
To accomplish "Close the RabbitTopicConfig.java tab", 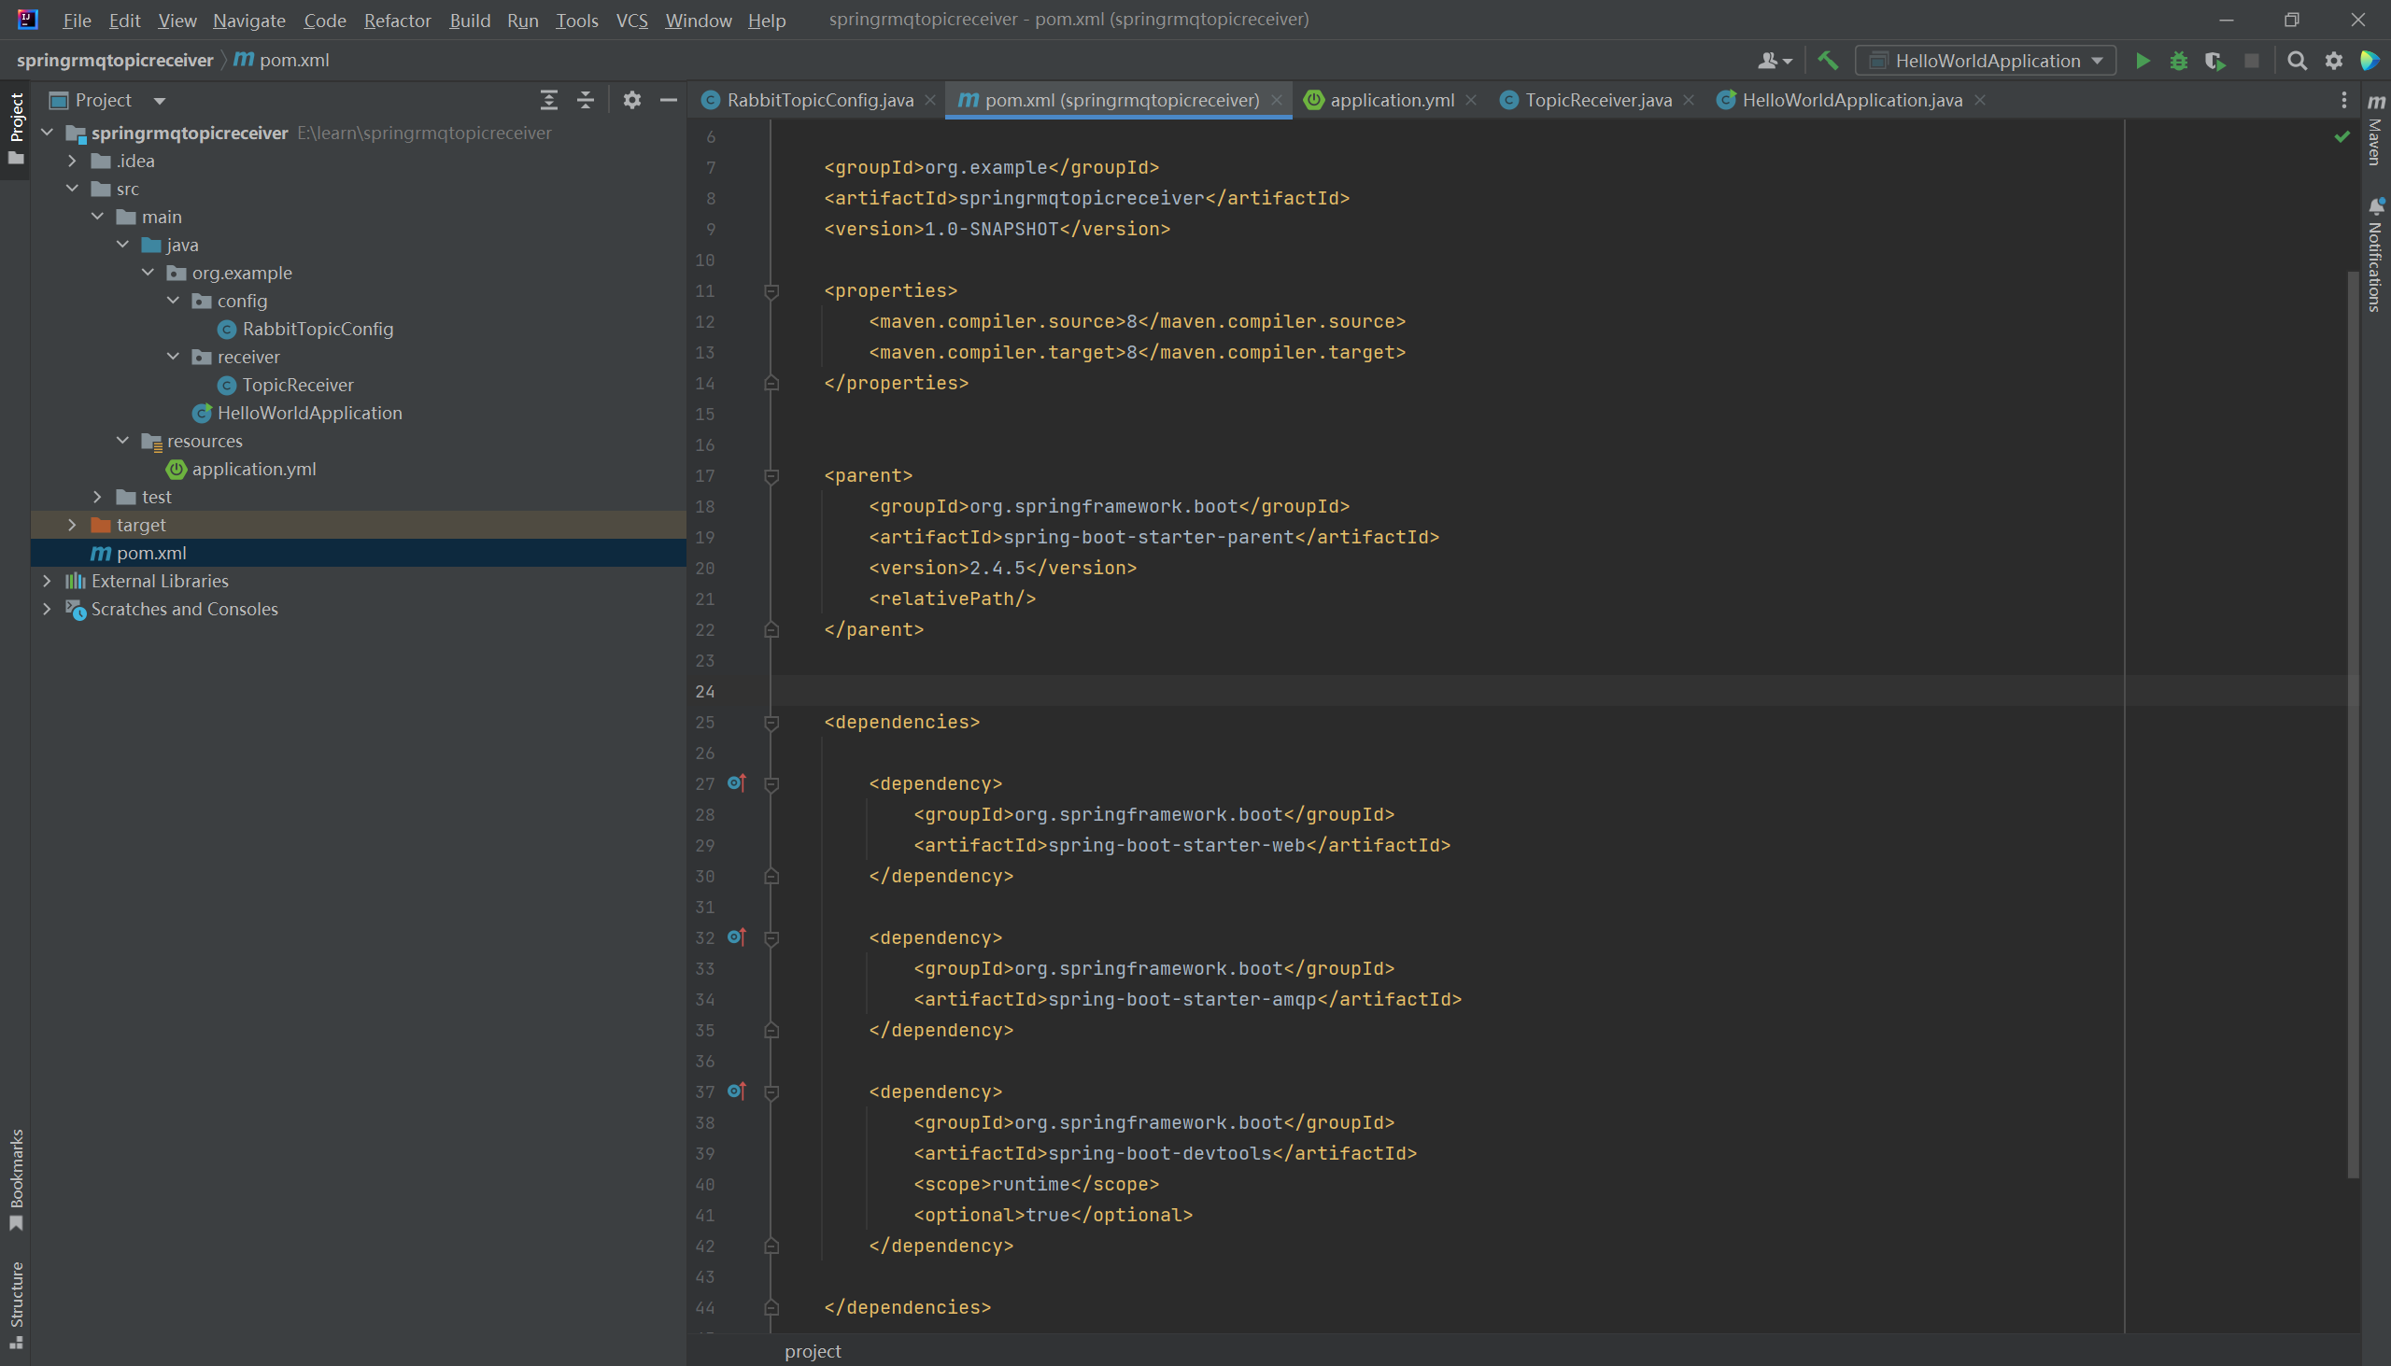I will point(930,101).
